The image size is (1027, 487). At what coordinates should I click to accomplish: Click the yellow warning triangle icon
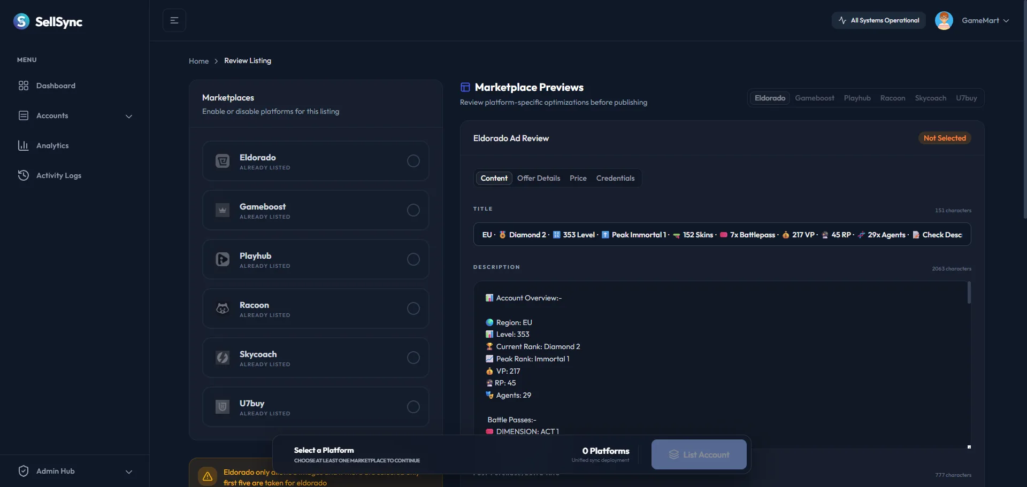(x=208, y=476)
